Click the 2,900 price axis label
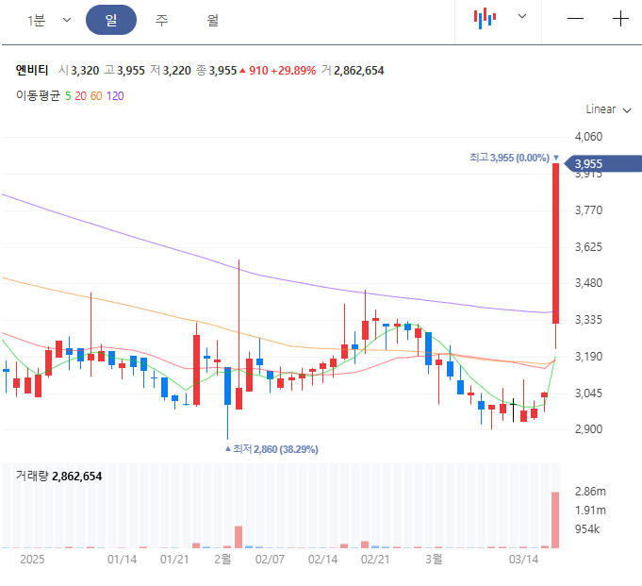Image resolution: width=642 pixels, height=586 pixels. point(588,429)
